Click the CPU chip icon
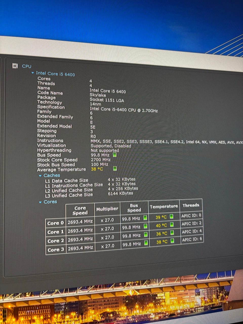Screen dimensions: 243x324 point(15,66)
